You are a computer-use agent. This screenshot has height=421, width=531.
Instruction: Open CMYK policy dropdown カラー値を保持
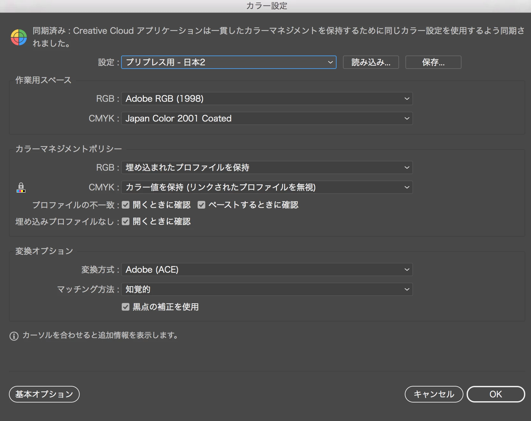coord(267,187)
